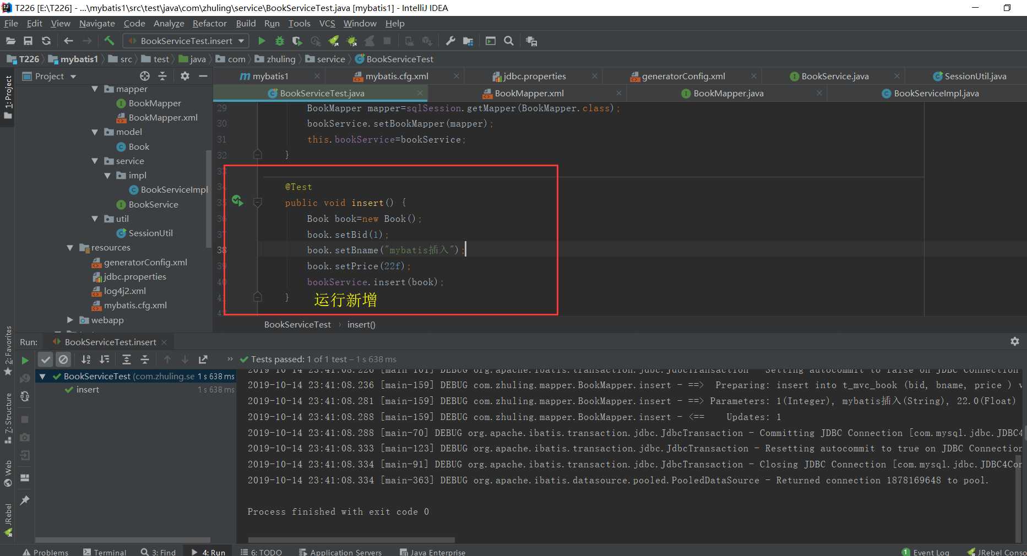The image size is (1027, 556).
Task: Toggle Show Passed tests checkmark button
Action: click(46, 359)
